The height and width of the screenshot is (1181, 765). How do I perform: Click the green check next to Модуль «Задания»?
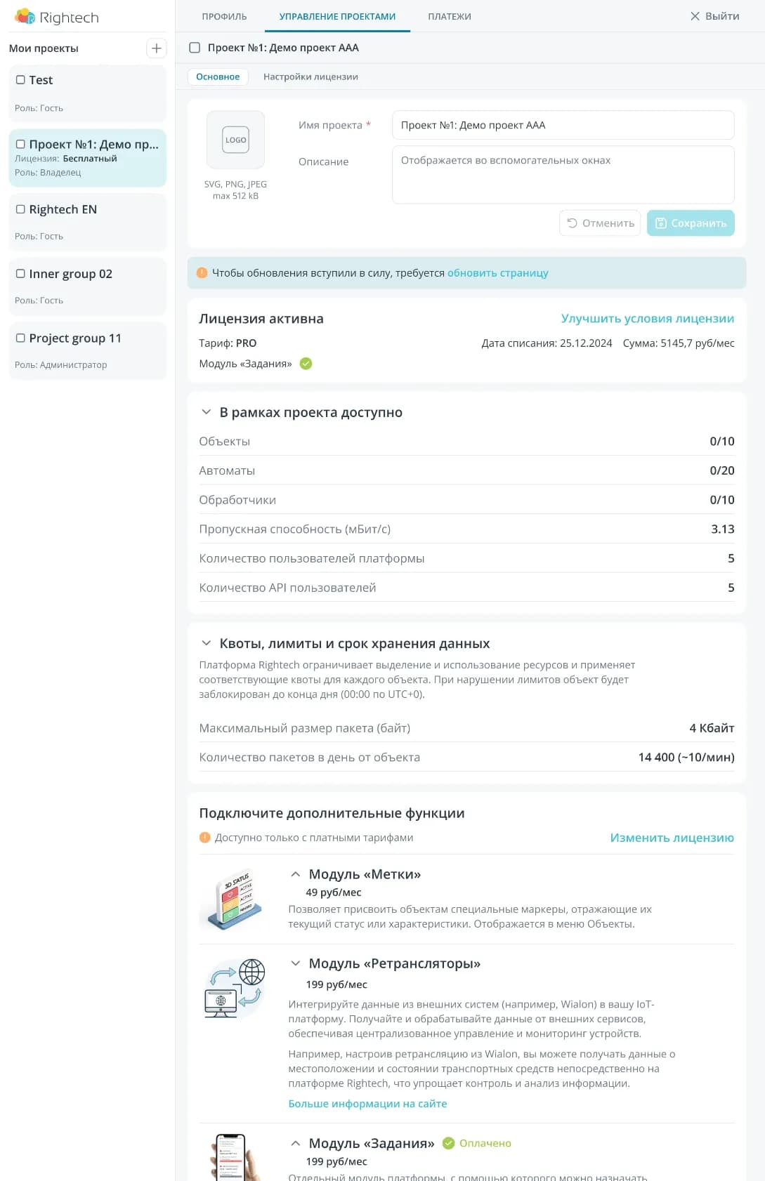coord(306,364)
